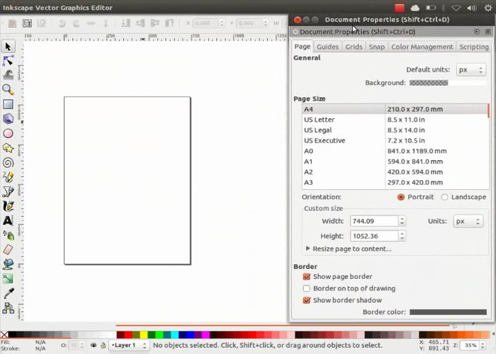Pick the Rectangle drawing tool

pos(8,104)
